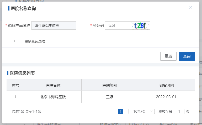Click the 医院级别 column header
Screen dimensions: 202x125
110,85
